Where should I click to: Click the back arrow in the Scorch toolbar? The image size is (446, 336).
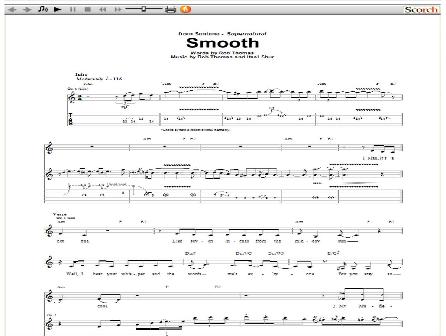[12, 9]
